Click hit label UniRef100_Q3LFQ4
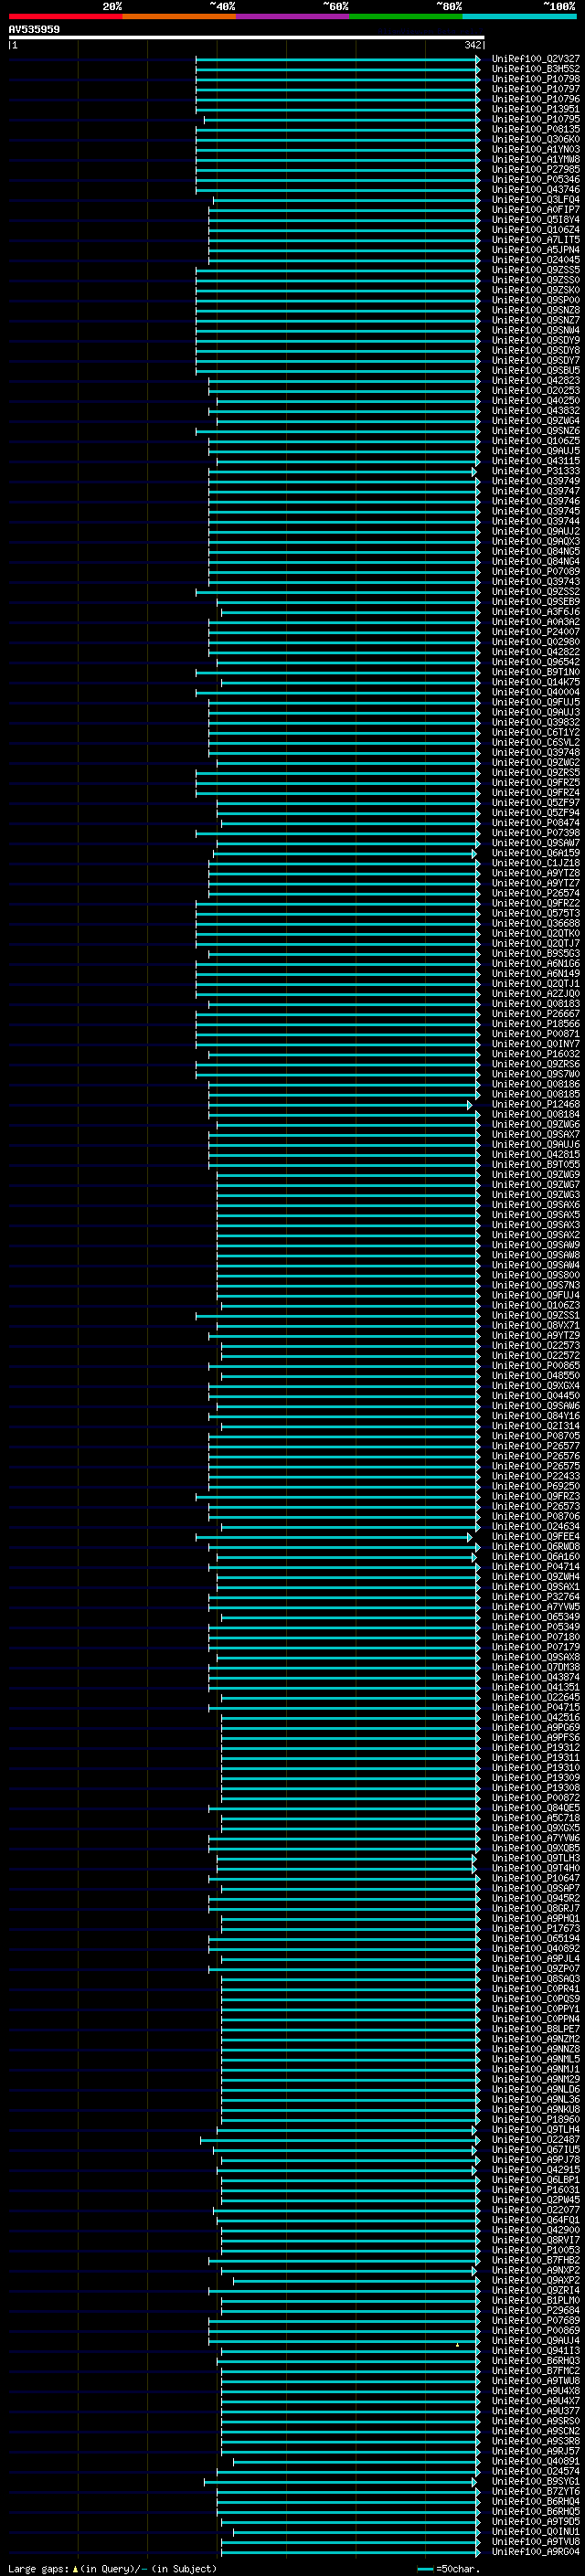The image size is (585, 2576). (x=536, y=199)
